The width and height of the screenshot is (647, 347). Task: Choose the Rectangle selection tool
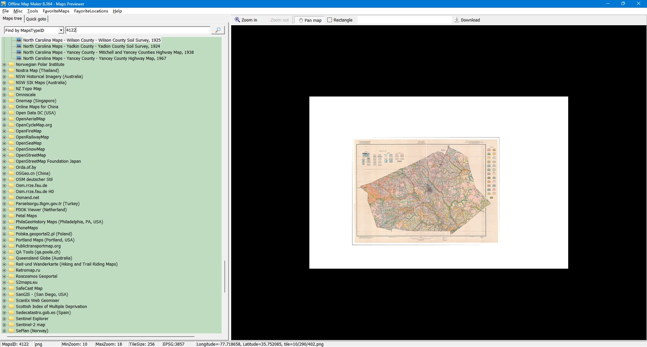(340, 20)
